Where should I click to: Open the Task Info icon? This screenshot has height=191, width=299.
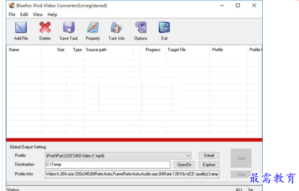pyautogui.click(x=117, y=27)
